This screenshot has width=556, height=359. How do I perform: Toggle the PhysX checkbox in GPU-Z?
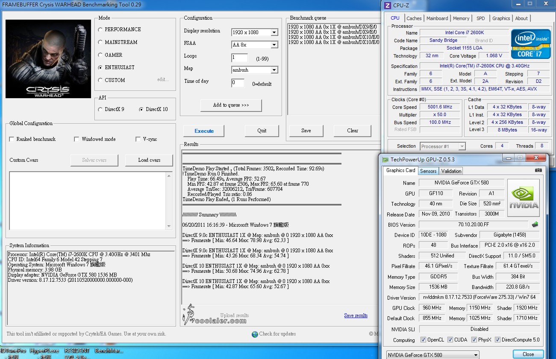474,340
